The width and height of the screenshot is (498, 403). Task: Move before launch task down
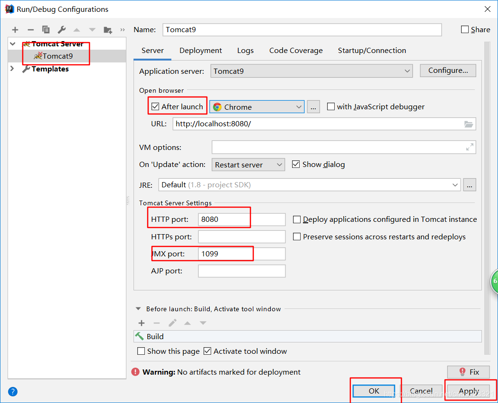pos(203,323)
